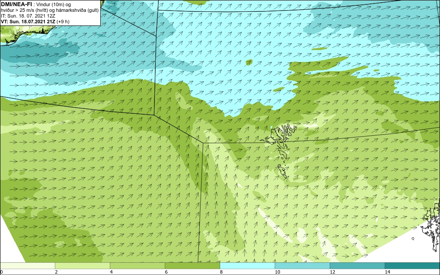Click the 6–8 m/s dark green legend swatch
Image resolution: width=440 pixels, height=275 pixels.
click(193, 265)
